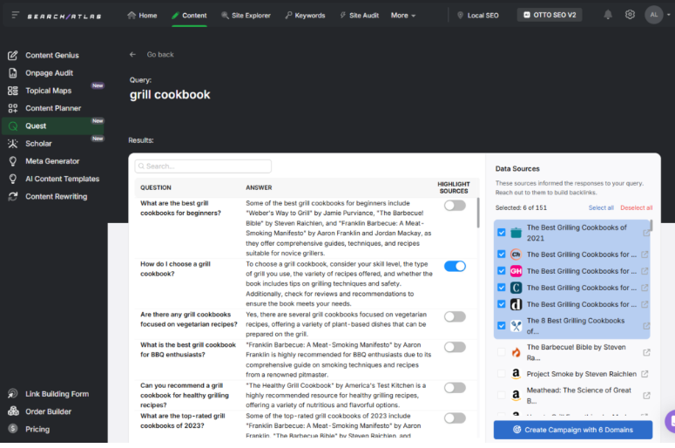Click Create Campaign with 6 Domains
675x448 pixels.
pyautogui.click(x=573, y=430)
